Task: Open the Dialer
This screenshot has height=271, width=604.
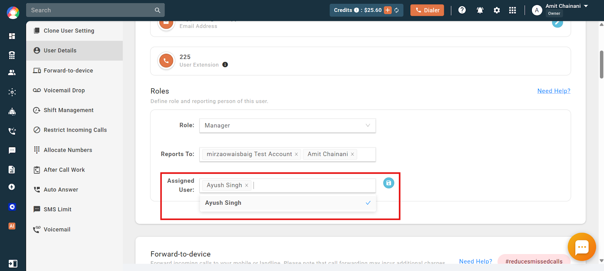Action: [x=427, y=10]
